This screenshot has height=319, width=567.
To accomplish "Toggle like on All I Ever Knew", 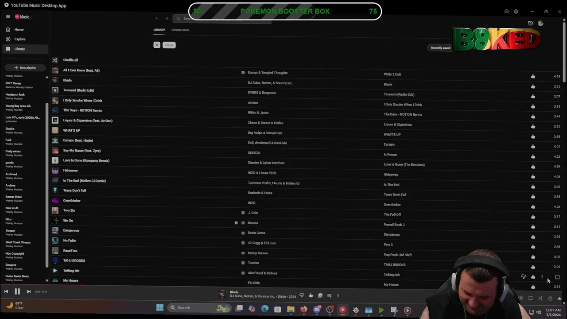I will point(533,76).
